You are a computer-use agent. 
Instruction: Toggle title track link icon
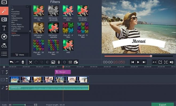[x=7, y=73]
